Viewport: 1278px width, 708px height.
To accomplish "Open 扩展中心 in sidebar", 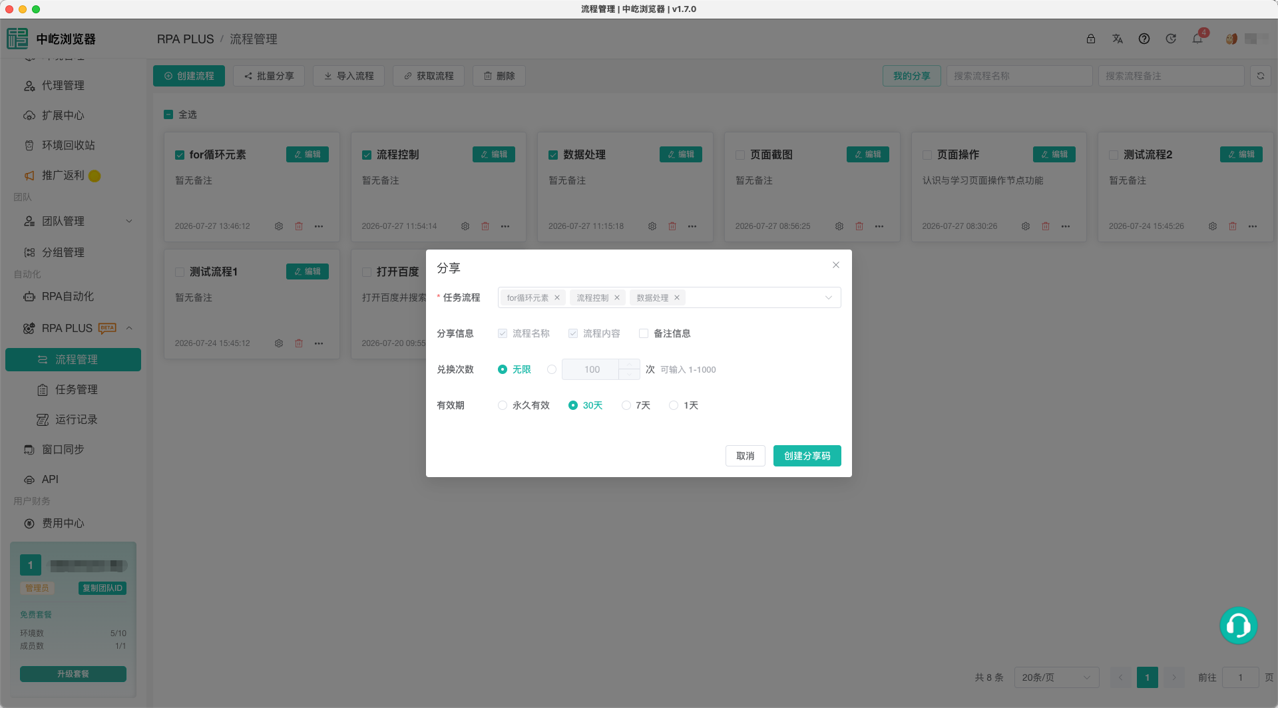I will pyautogui.click(x=63, y=115).
